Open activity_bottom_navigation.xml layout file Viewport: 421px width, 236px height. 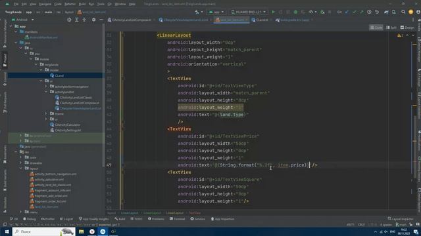point(53,174)
